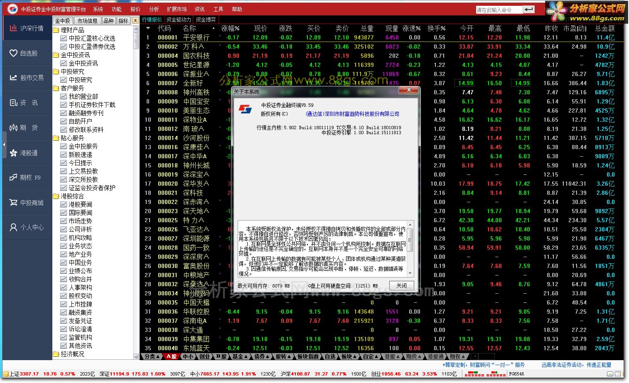Click the chart icon beside 金中投资讯 item
The image size is (629, 383).
point(64,63)
